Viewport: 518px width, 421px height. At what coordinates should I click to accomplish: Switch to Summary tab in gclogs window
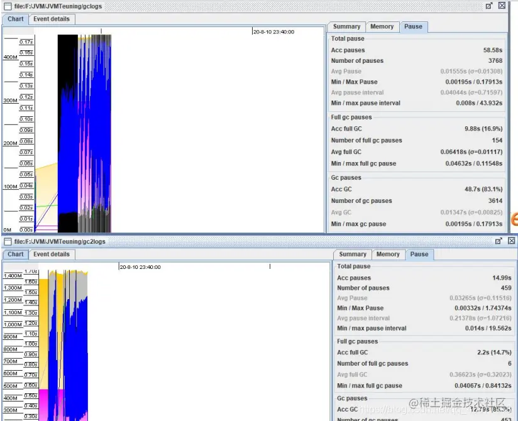(346, 26)
